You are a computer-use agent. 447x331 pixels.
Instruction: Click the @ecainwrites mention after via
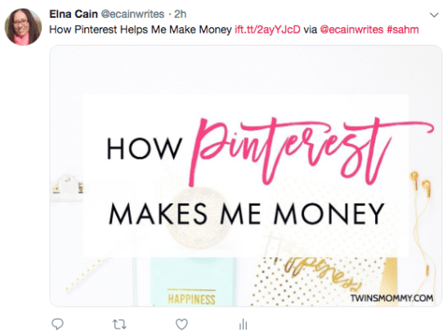(x=351, y=29)
